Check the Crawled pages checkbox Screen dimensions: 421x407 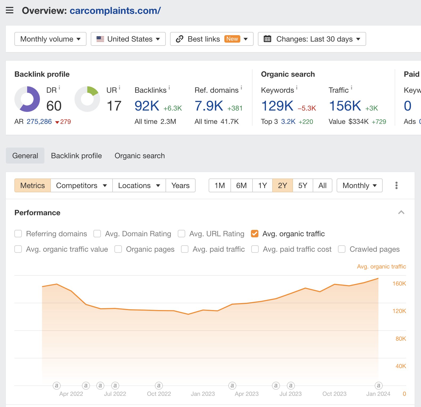pyautogui.click(x=342, y=249)
